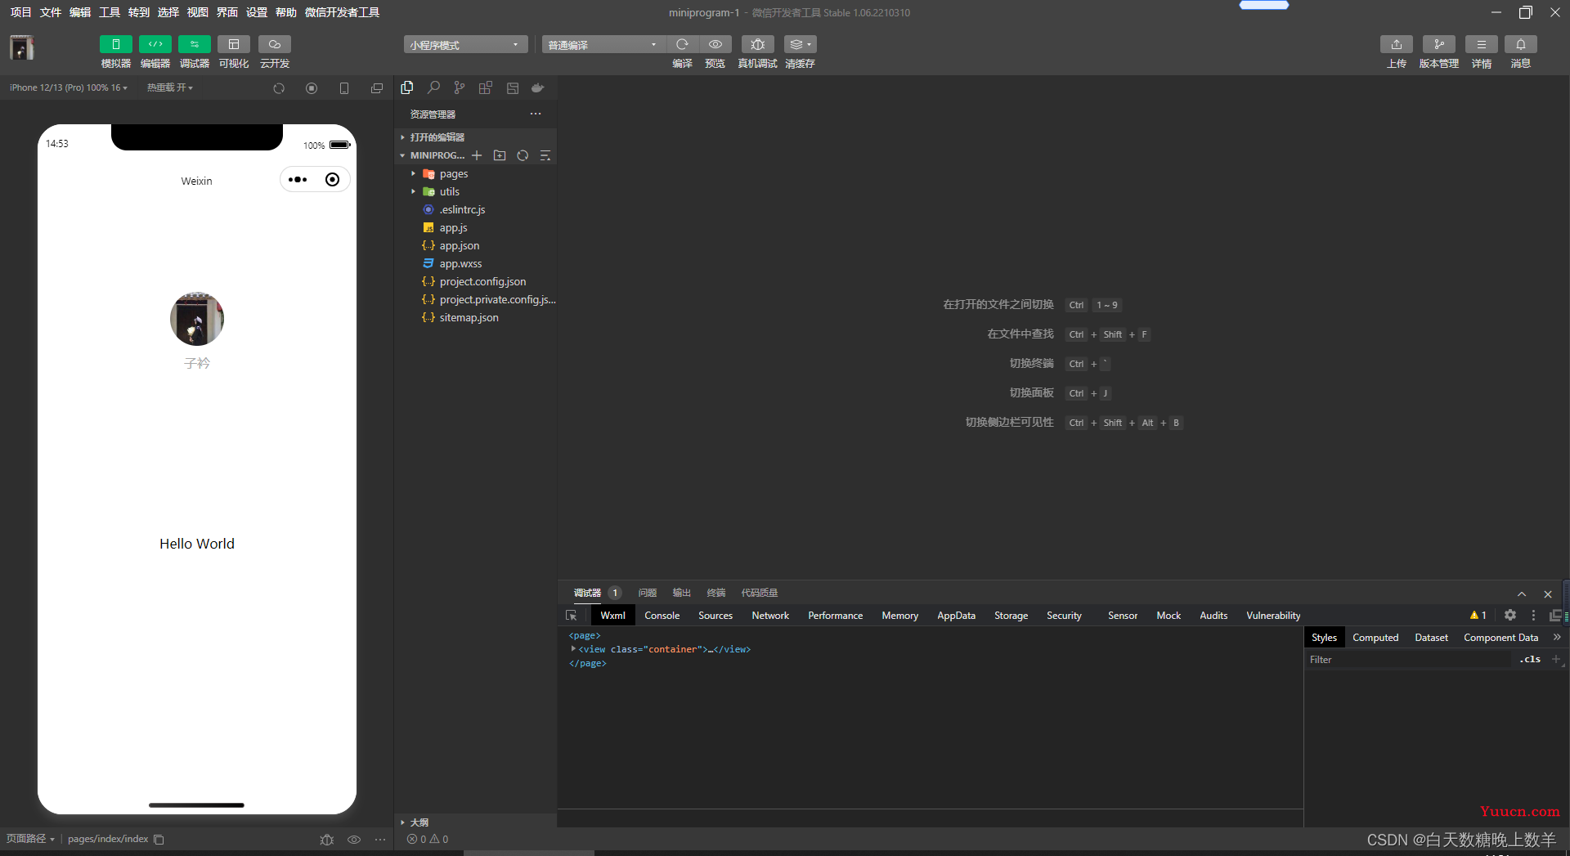This screenshot has height=856, width=1570.
Task: Click the Upload (上传) button
Action: click(1396, 44)
